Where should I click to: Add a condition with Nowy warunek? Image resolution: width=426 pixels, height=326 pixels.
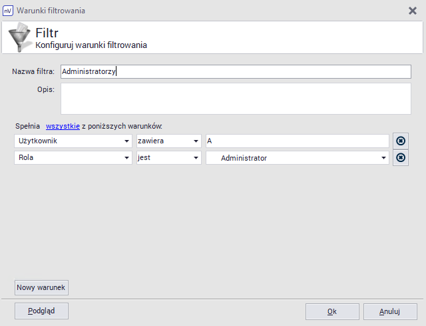click(41, 287)
